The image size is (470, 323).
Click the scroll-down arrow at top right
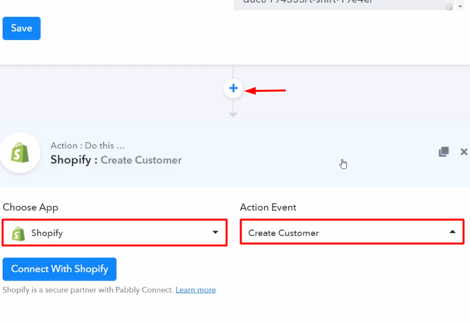pos(460,6)
